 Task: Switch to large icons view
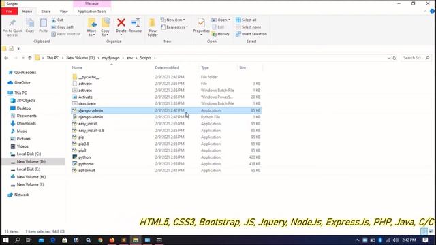point(431,231)
